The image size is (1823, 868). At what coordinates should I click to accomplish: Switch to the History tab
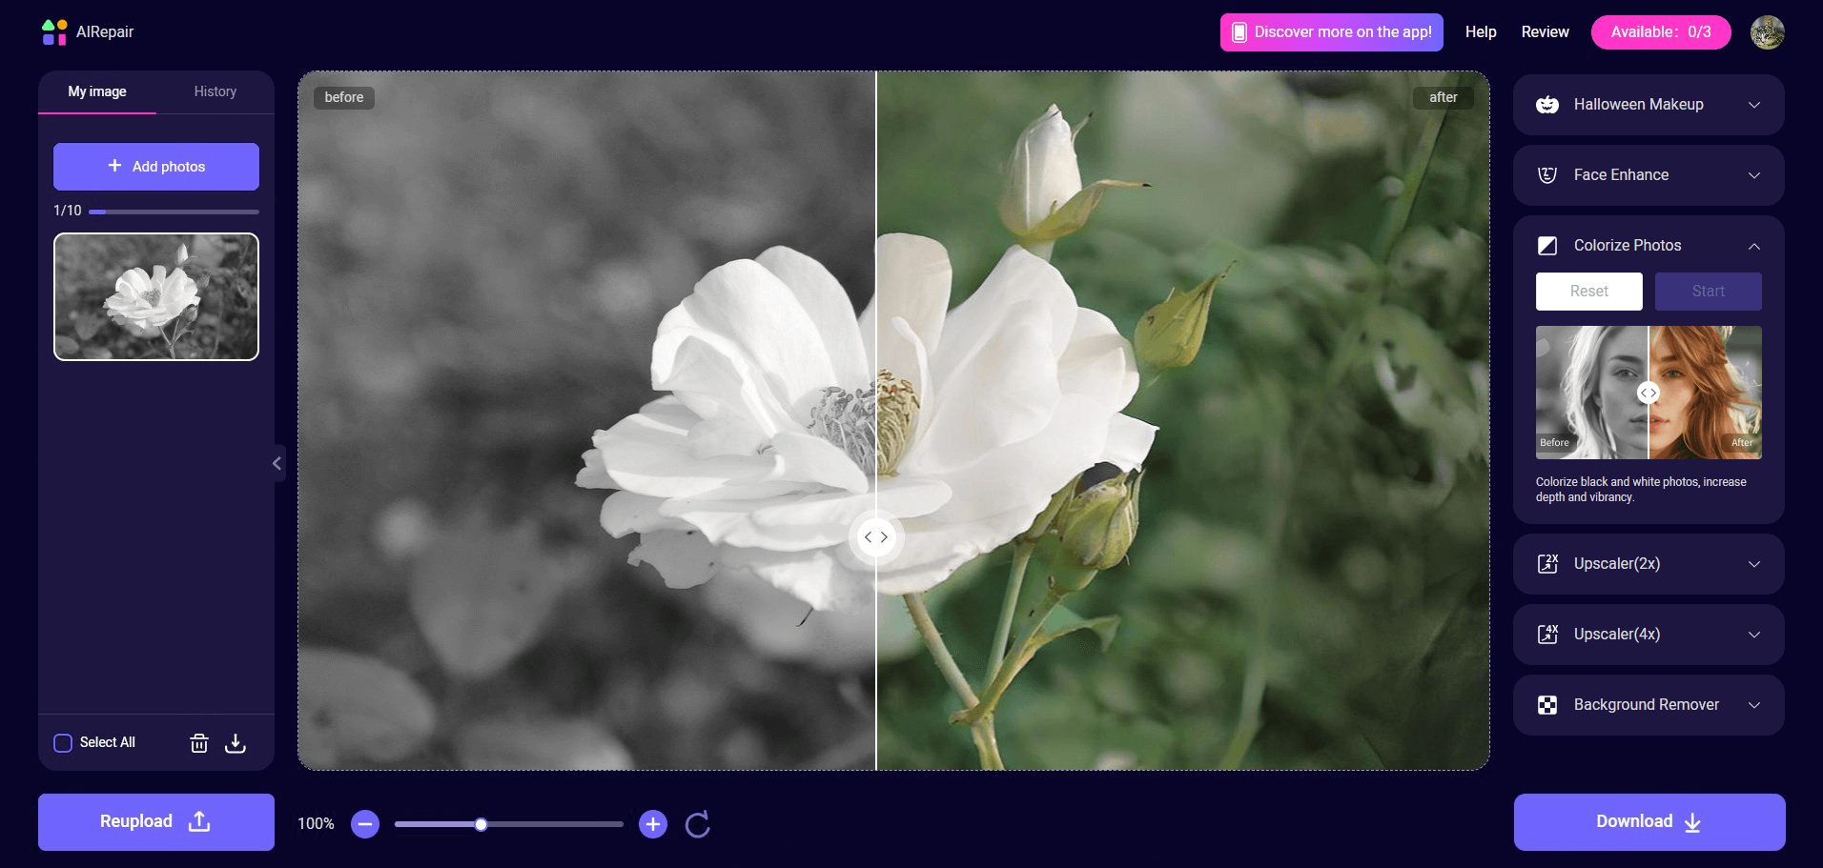(215, 91)
